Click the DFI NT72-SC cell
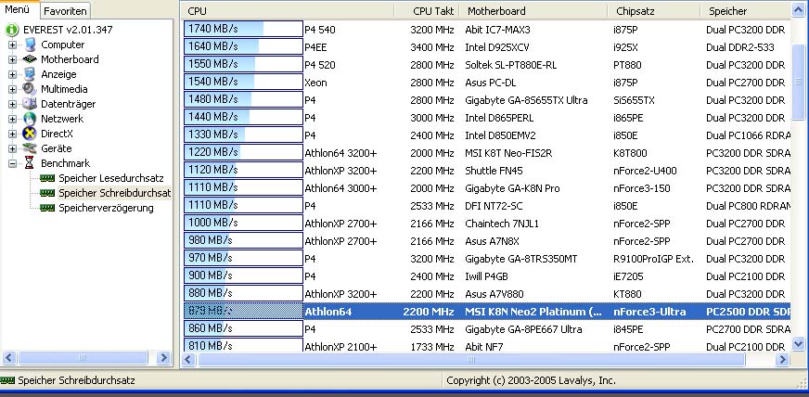Screen dimensions: 809x397 coord(494,206)
